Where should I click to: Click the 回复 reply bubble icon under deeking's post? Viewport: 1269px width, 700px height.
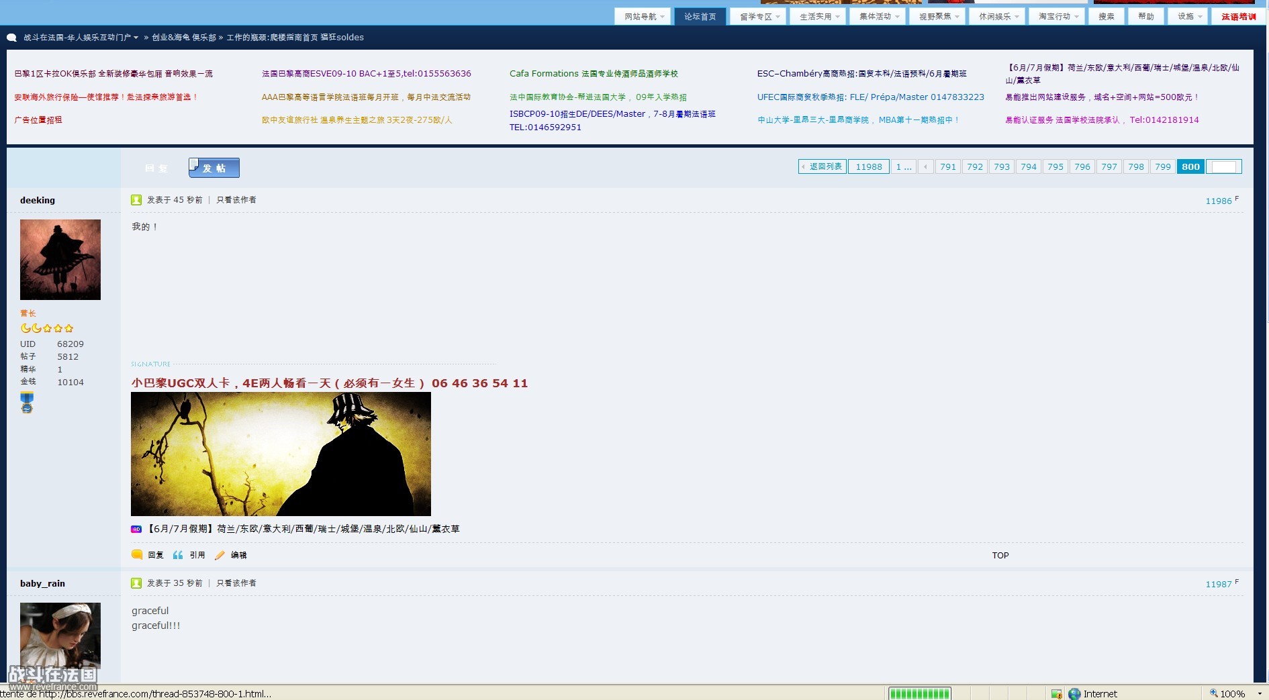click(137, 555)
